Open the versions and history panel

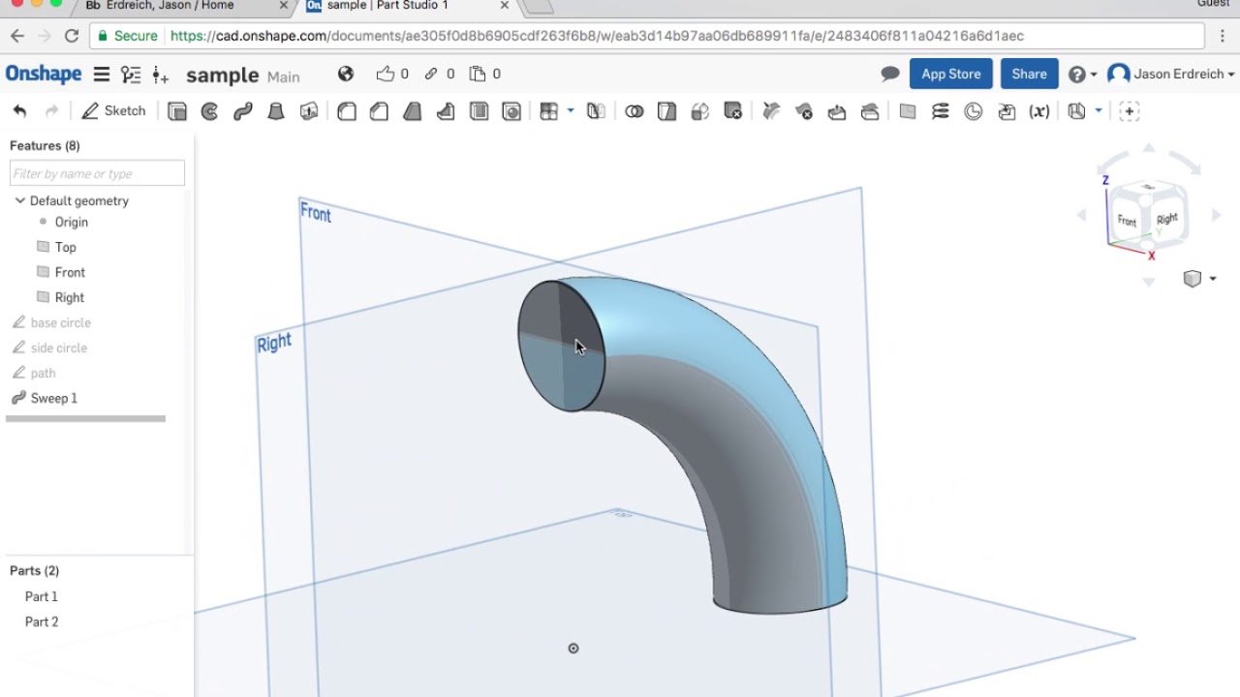coord(131,75)
